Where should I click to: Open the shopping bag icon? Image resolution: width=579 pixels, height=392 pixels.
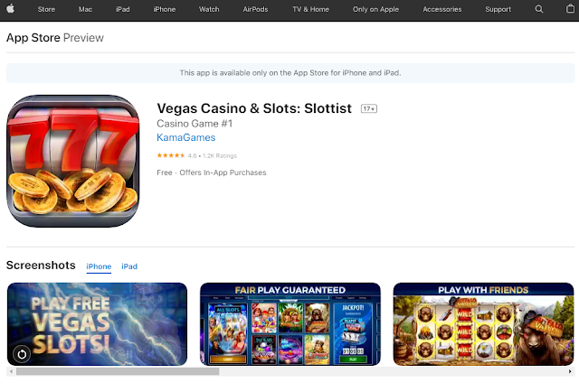tap(570, 9)
